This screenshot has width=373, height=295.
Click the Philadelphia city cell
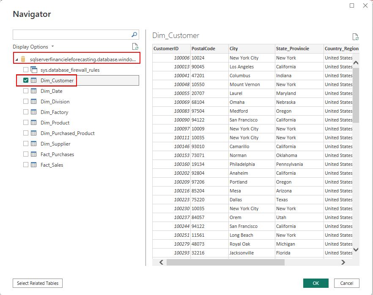252,164
